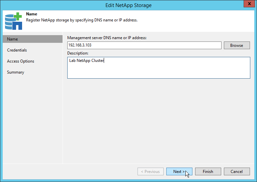Select the Name step in sidebar
The width and height of the screenshot is (257, 182).
click(x=32, y=39)
